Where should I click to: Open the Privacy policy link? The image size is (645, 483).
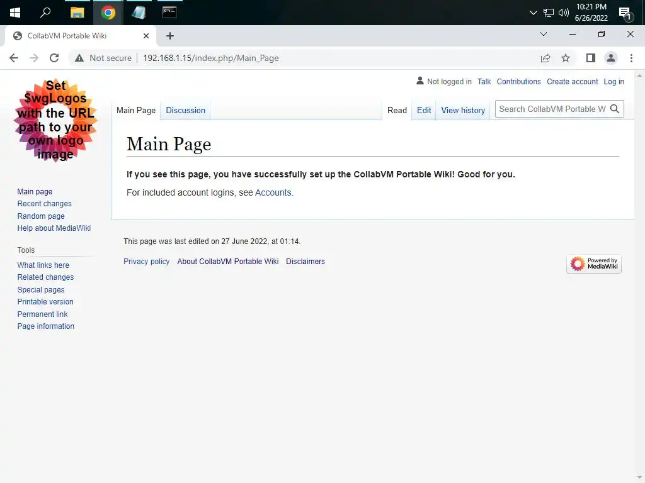point(146,262)
